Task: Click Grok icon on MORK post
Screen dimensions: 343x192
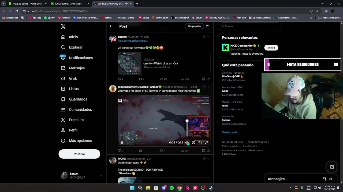Action: (204, 159)
